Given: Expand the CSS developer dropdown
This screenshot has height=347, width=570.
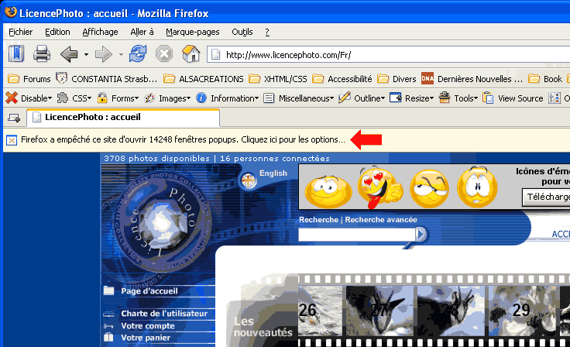Looking at the screenshot, I should point(74,98).
